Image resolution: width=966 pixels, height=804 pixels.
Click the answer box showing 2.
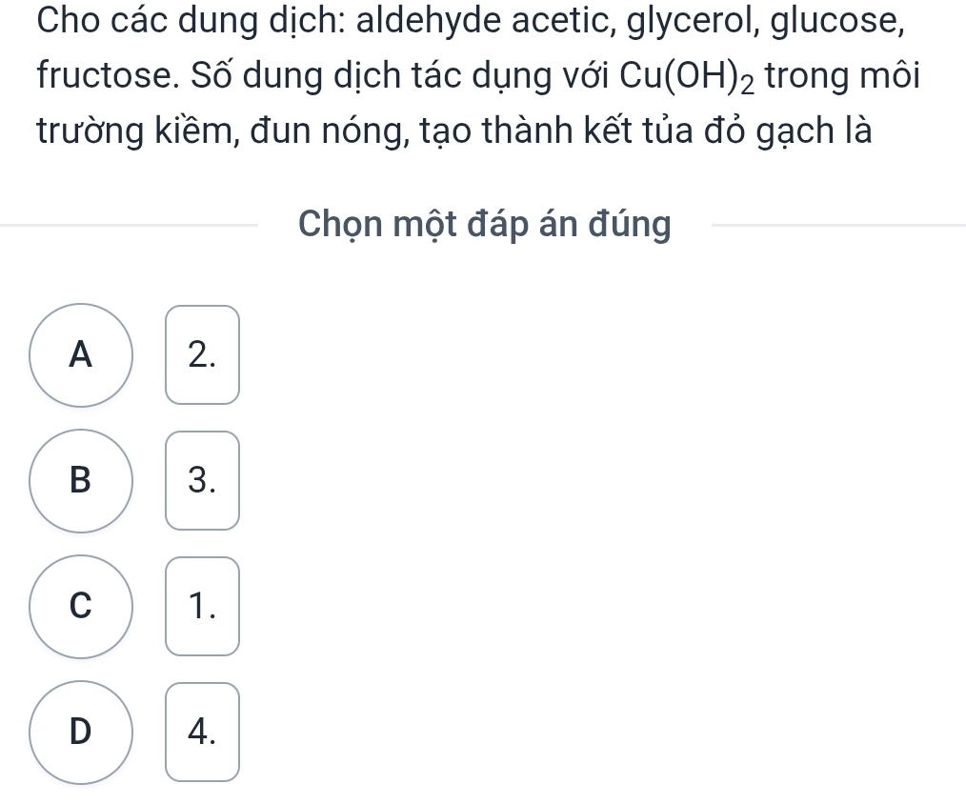202,355
